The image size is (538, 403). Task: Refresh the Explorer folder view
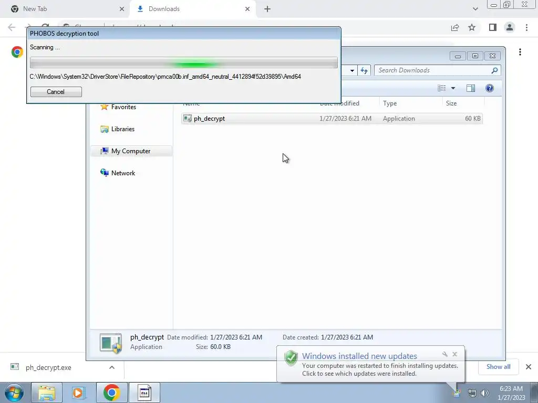point(364,71)
